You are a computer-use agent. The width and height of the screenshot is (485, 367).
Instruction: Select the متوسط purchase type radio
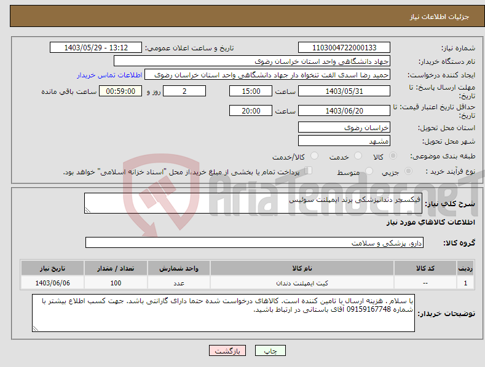[x=369, y=171]
